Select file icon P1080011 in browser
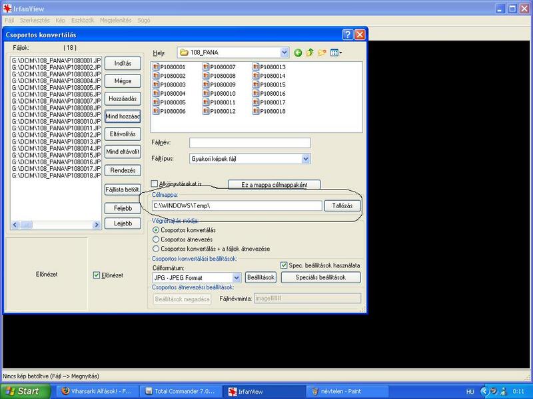This screenshot has height=399, width=533. [206, 102]
